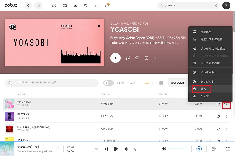Shuffle the YOASOBI playlist from header
Image resolution: width=235 pixels, height=156 pixels.
pos(128,58)
